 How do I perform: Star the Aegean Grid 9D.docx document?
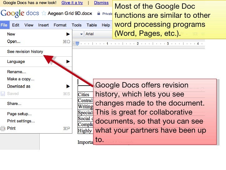(x=44, y=13)
